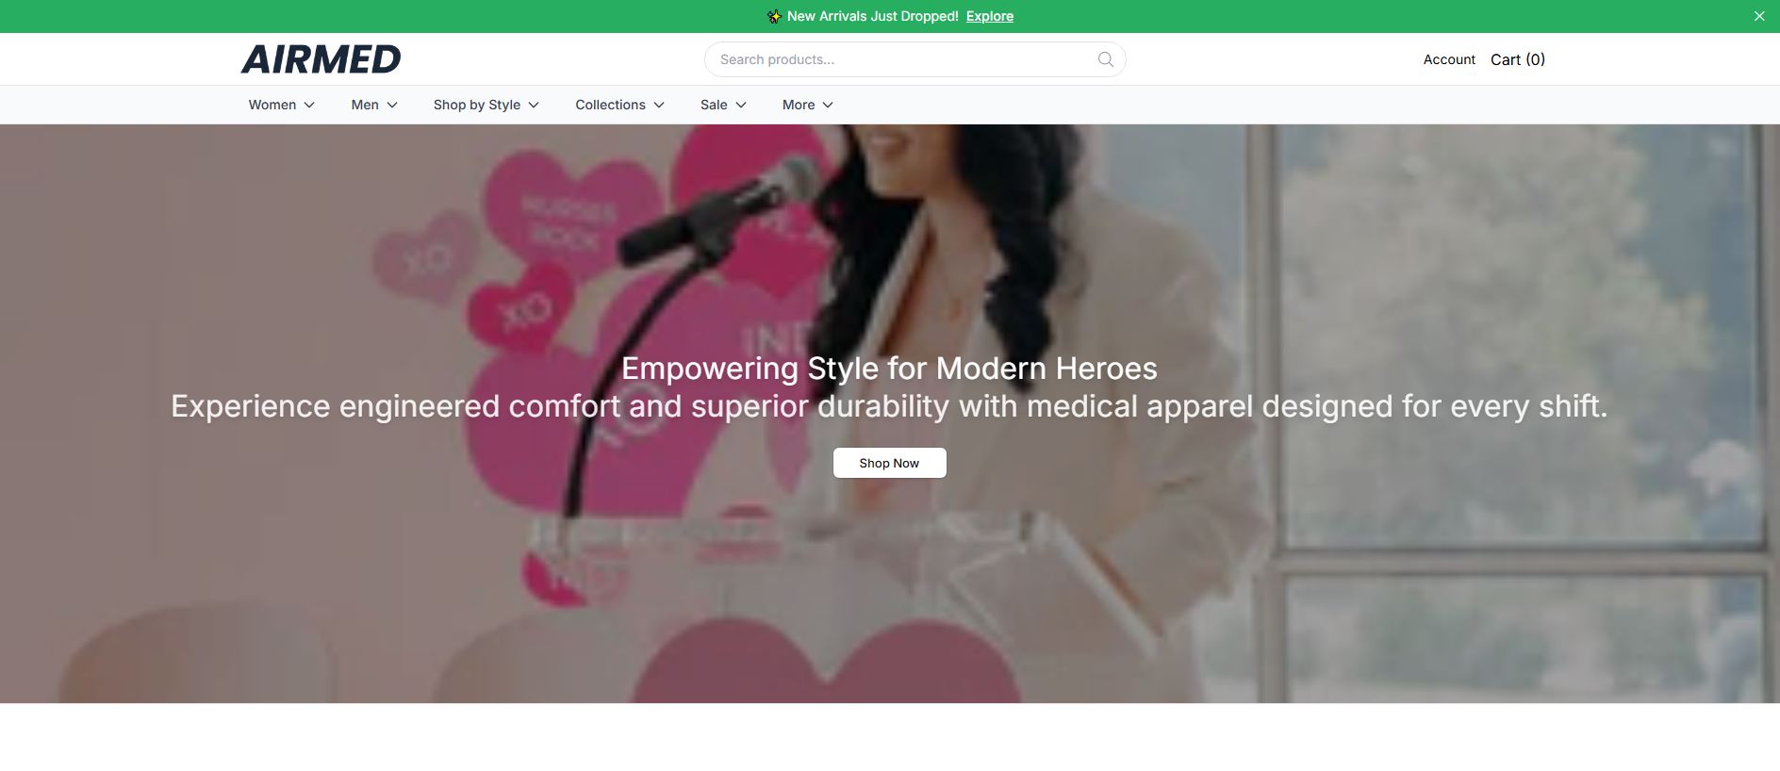Click the Shop Now button
Viewport: 1780px width, 771px height.
[x=889, y=463]
